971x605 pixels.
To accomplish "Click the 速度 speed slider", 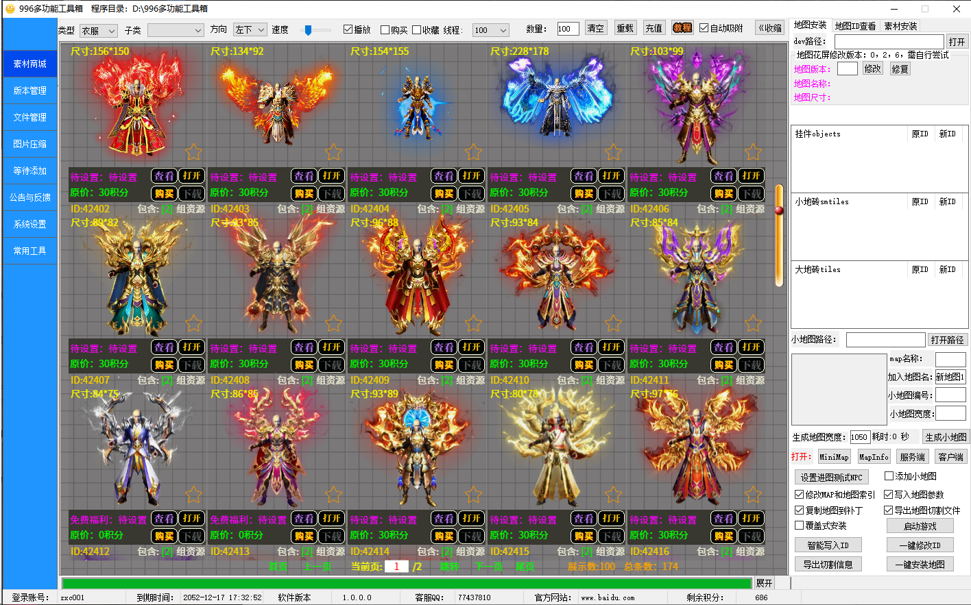I will pyautogui.click(x=316, y=30).
